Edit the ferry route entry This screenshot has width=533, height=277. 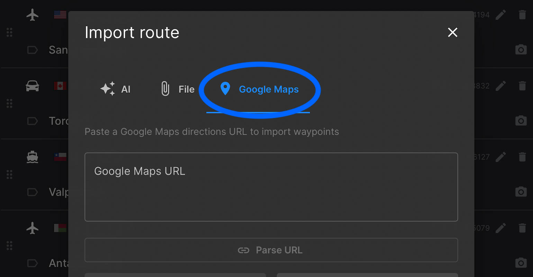coord(501,157)
